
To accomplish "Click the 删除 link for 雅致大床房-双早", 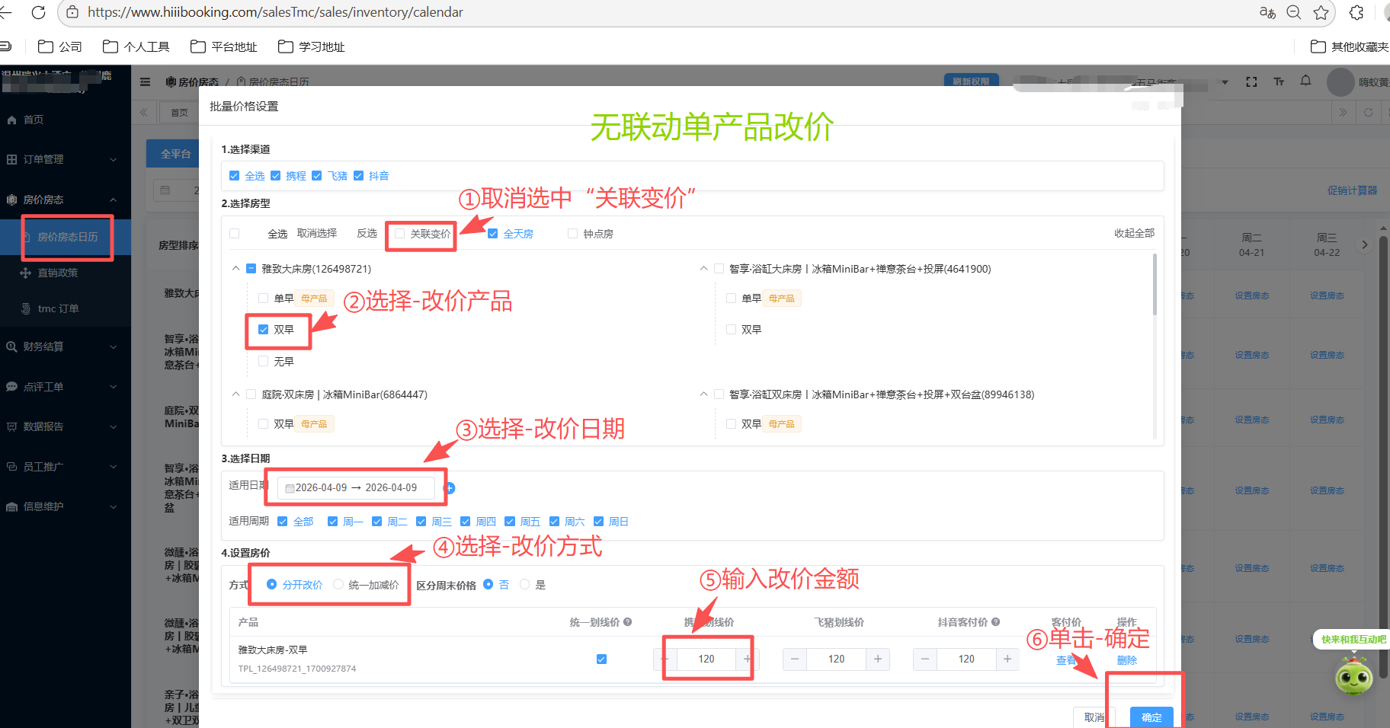I will [1126, 659].
